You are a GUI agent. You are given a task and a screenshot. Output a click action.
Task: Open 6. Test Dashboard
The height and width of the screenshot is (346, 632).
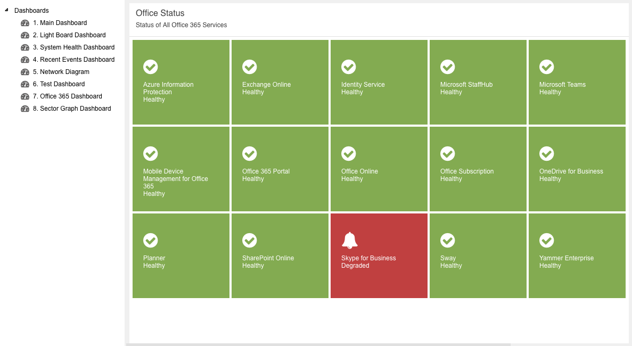tap(59, 84)
